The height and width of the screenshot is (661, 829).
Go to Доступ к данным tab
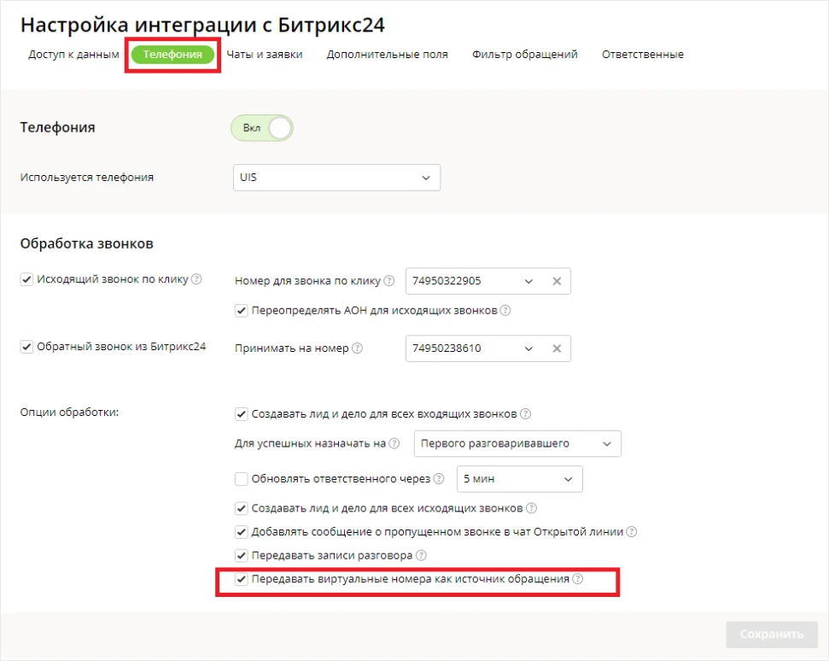pyautogui.click(x=73, y=54)
